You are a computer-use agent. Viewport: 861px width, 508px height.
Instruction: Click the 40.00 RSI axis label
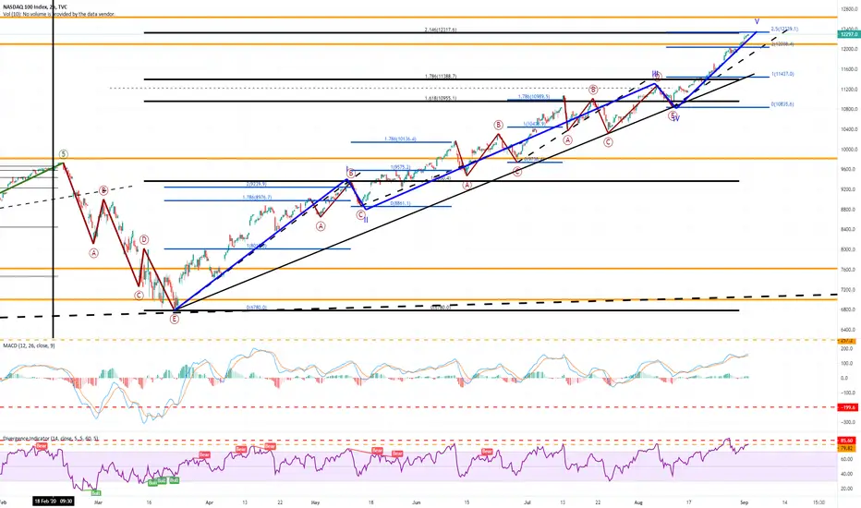(846, 474)
